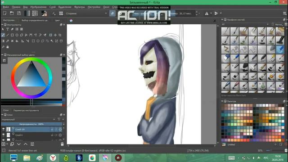This screenshot has width=288, height=162.
Task: Select the Rectangle tool
Action: click(x=12, y=35)
